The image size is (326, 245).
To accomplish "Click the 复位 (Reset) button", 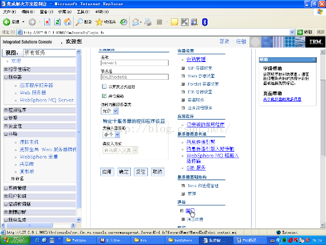I will [141, 172].
